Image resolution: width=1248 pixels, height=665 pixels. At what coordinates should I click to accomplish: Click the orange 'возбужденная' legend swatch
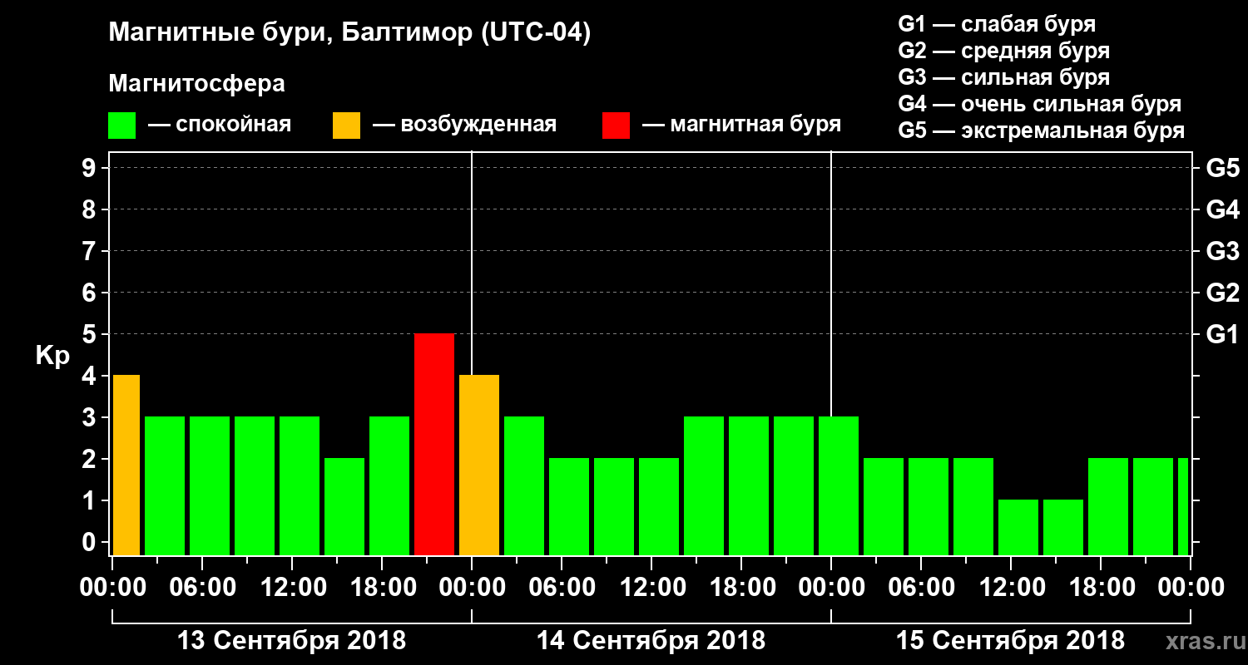tap(346, 125)
